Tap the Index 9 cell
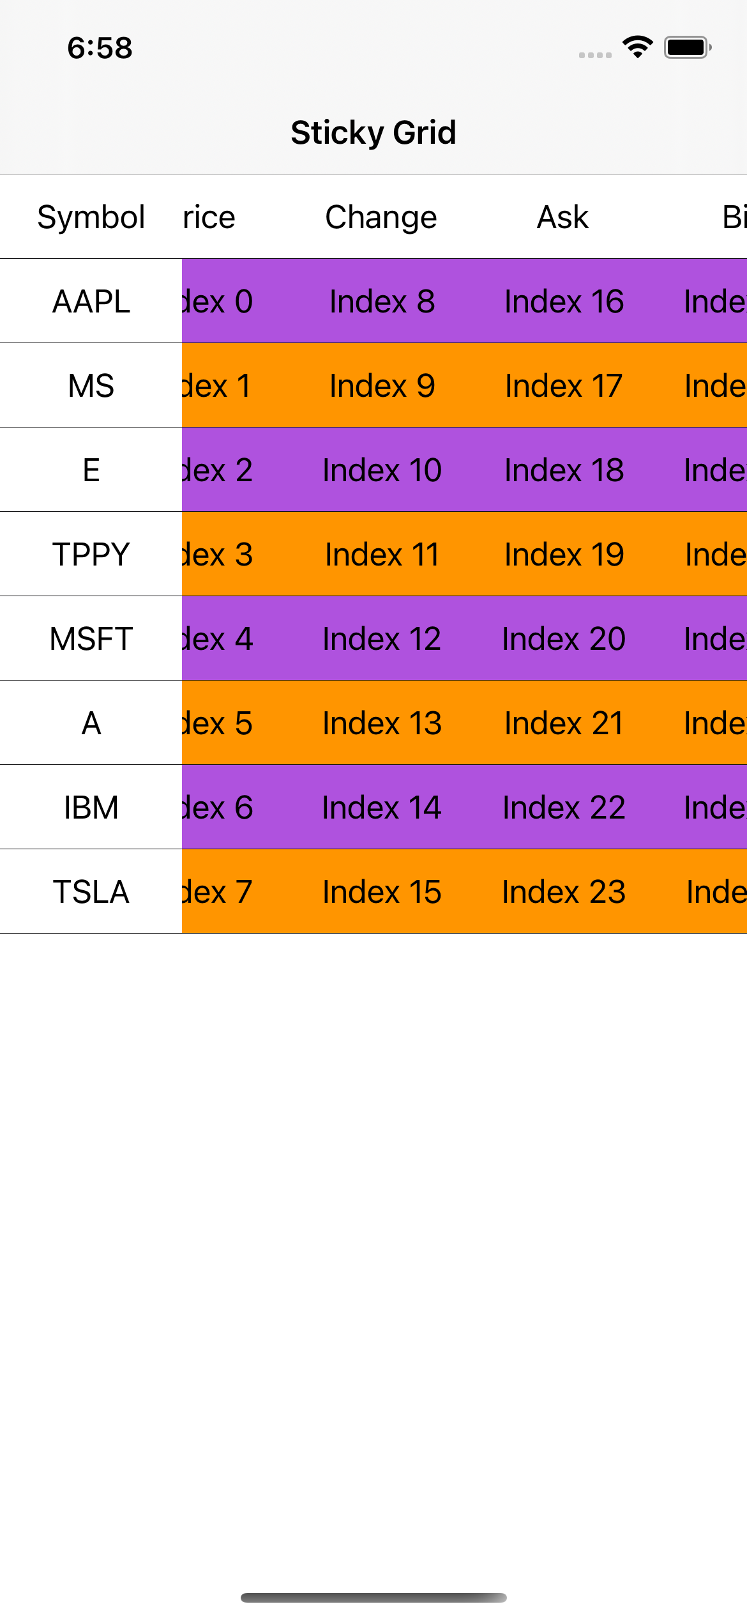Screen dimensions: 747x1618 pyautogui.click(x=382, y=386)
